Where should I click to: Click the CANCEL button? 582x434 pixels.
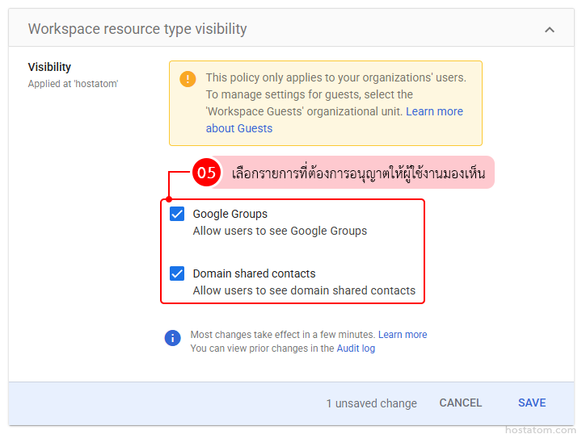[461, 403]
